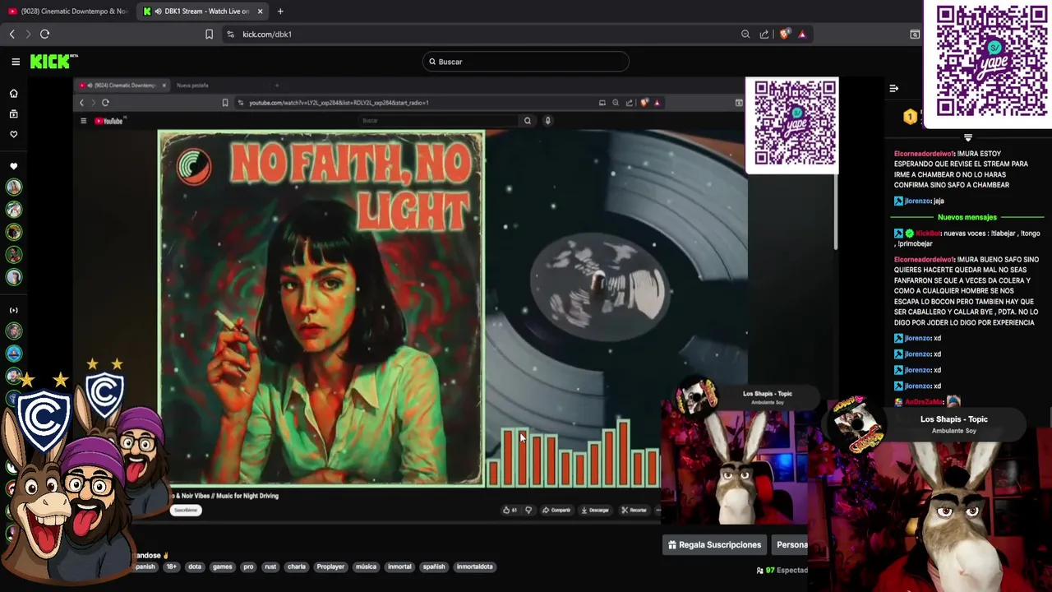This screenshot has width=1052, height=592.
Task: Select Nueva pestaña tab in streamed browser
Action: point(192,86)
